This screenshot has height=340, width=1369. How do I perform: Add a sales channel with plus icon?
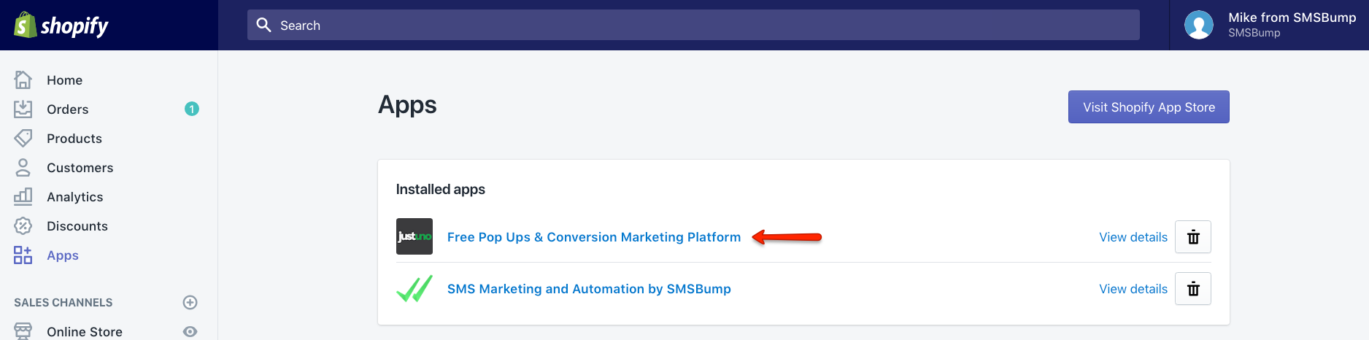tap(190, 302)
